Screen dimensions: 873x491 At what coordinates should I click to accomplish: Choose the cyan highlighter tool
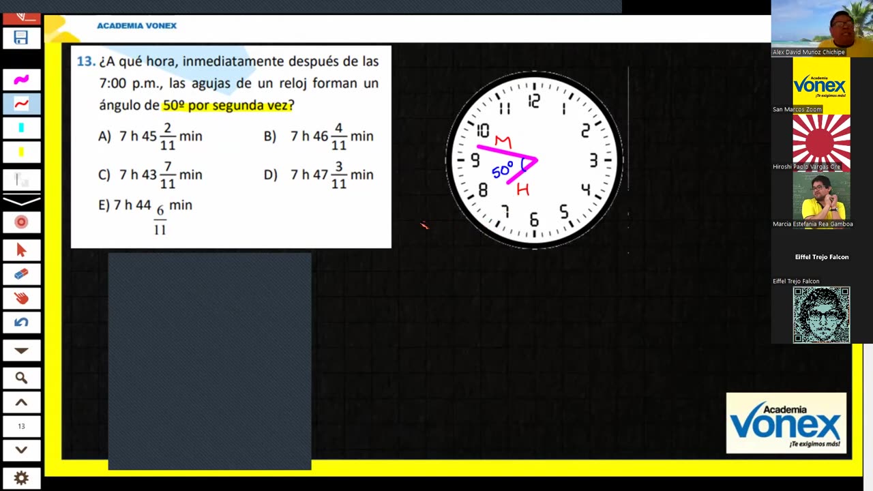pyautogui.click(x=21, y=128)
